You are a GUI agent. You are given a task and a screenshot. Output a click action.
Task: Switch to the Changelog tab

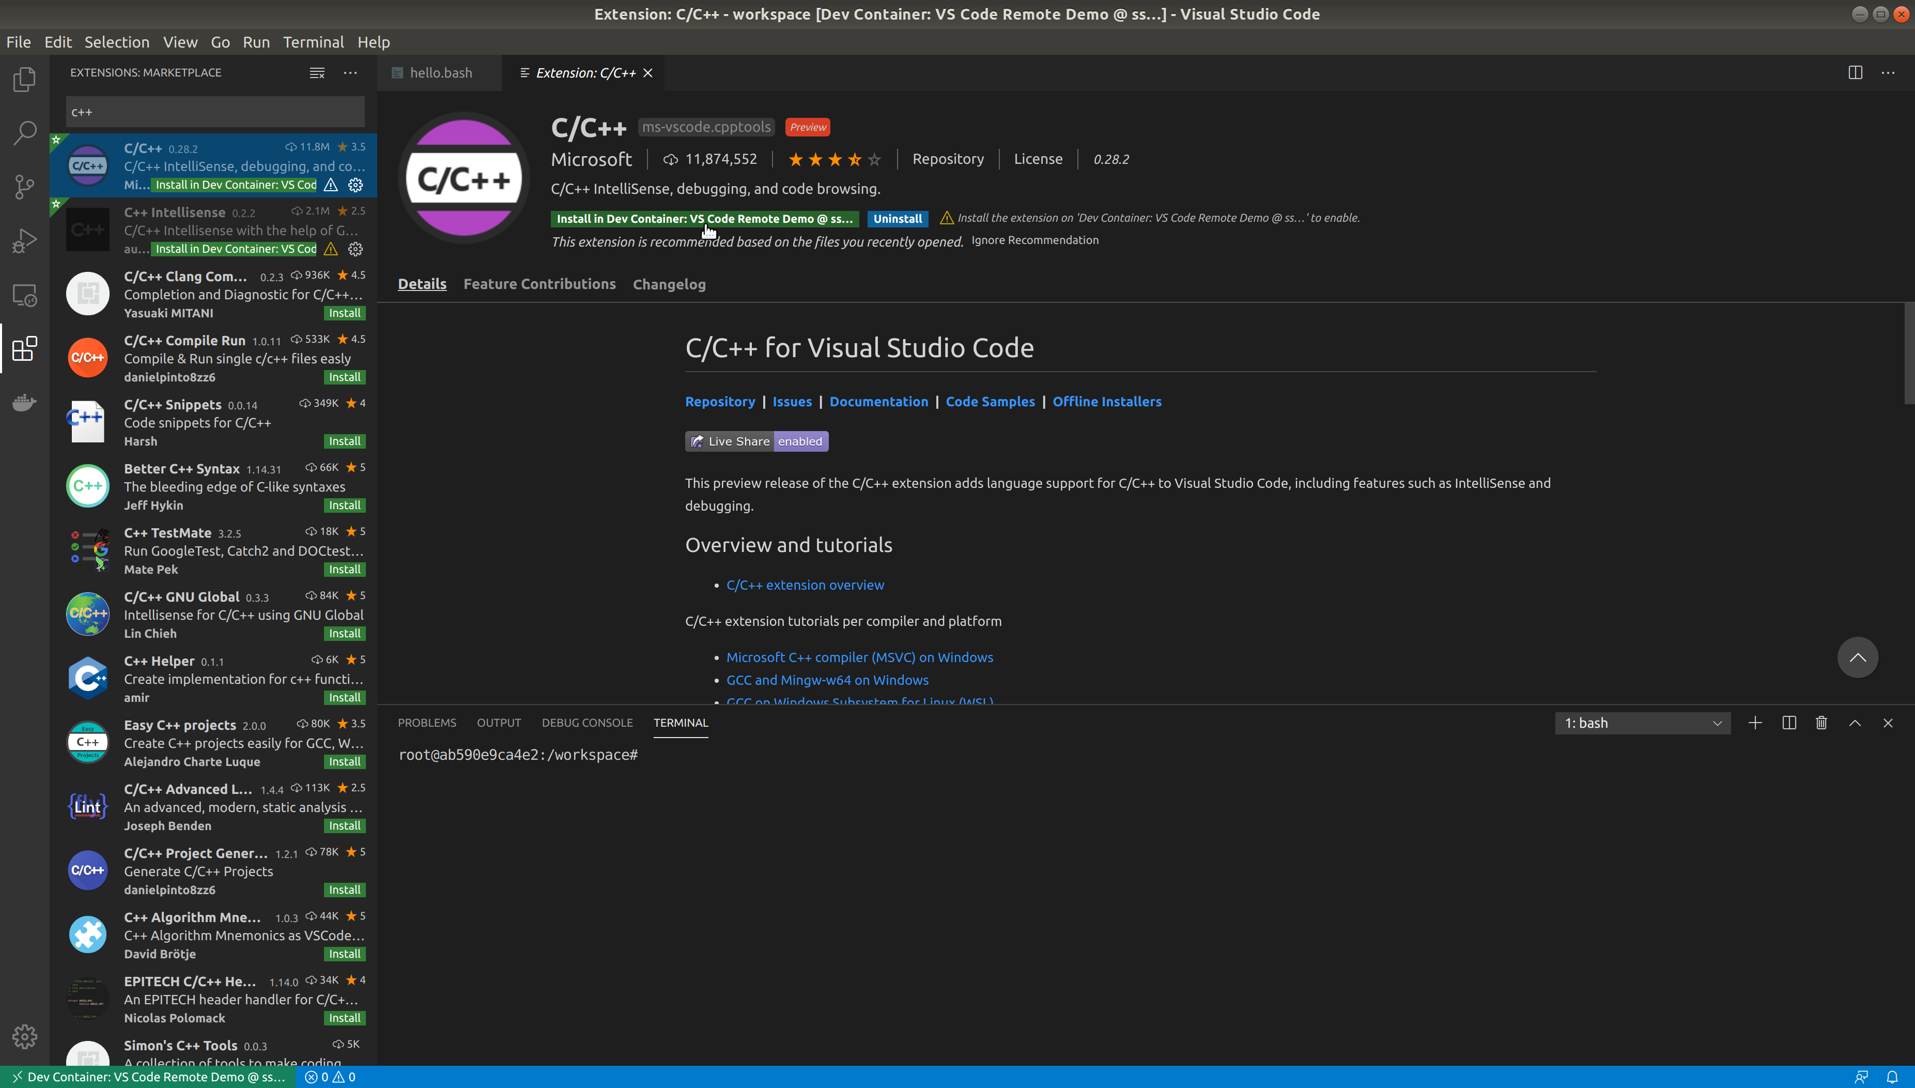click(x=669, y=284)
